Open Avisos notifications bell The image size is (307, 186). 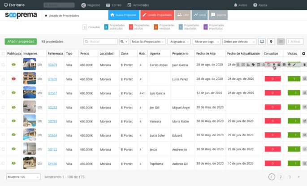pos(236,5)
